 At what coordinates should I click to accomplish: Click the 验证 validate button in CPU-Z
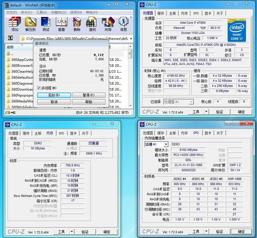(x=219, y=111)
